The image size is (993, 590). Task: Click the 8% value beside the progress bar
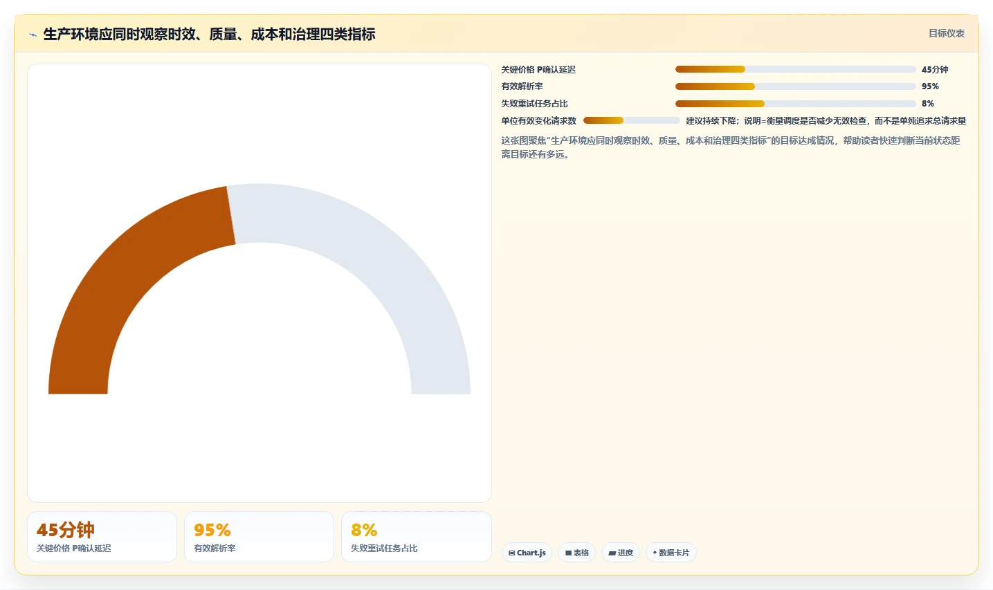click(927, 104)
